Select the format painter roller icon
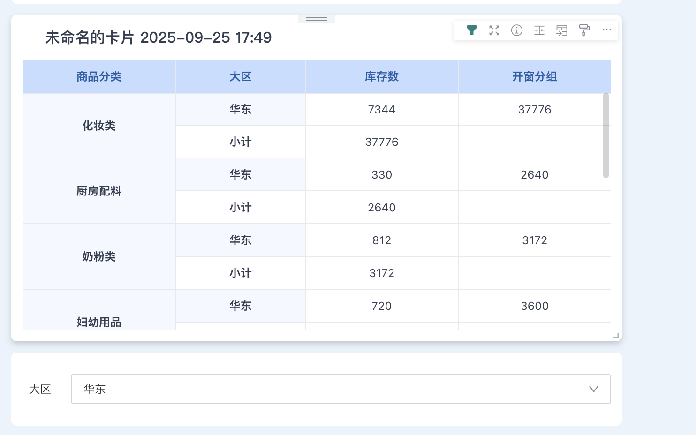 tap(584, 30)
